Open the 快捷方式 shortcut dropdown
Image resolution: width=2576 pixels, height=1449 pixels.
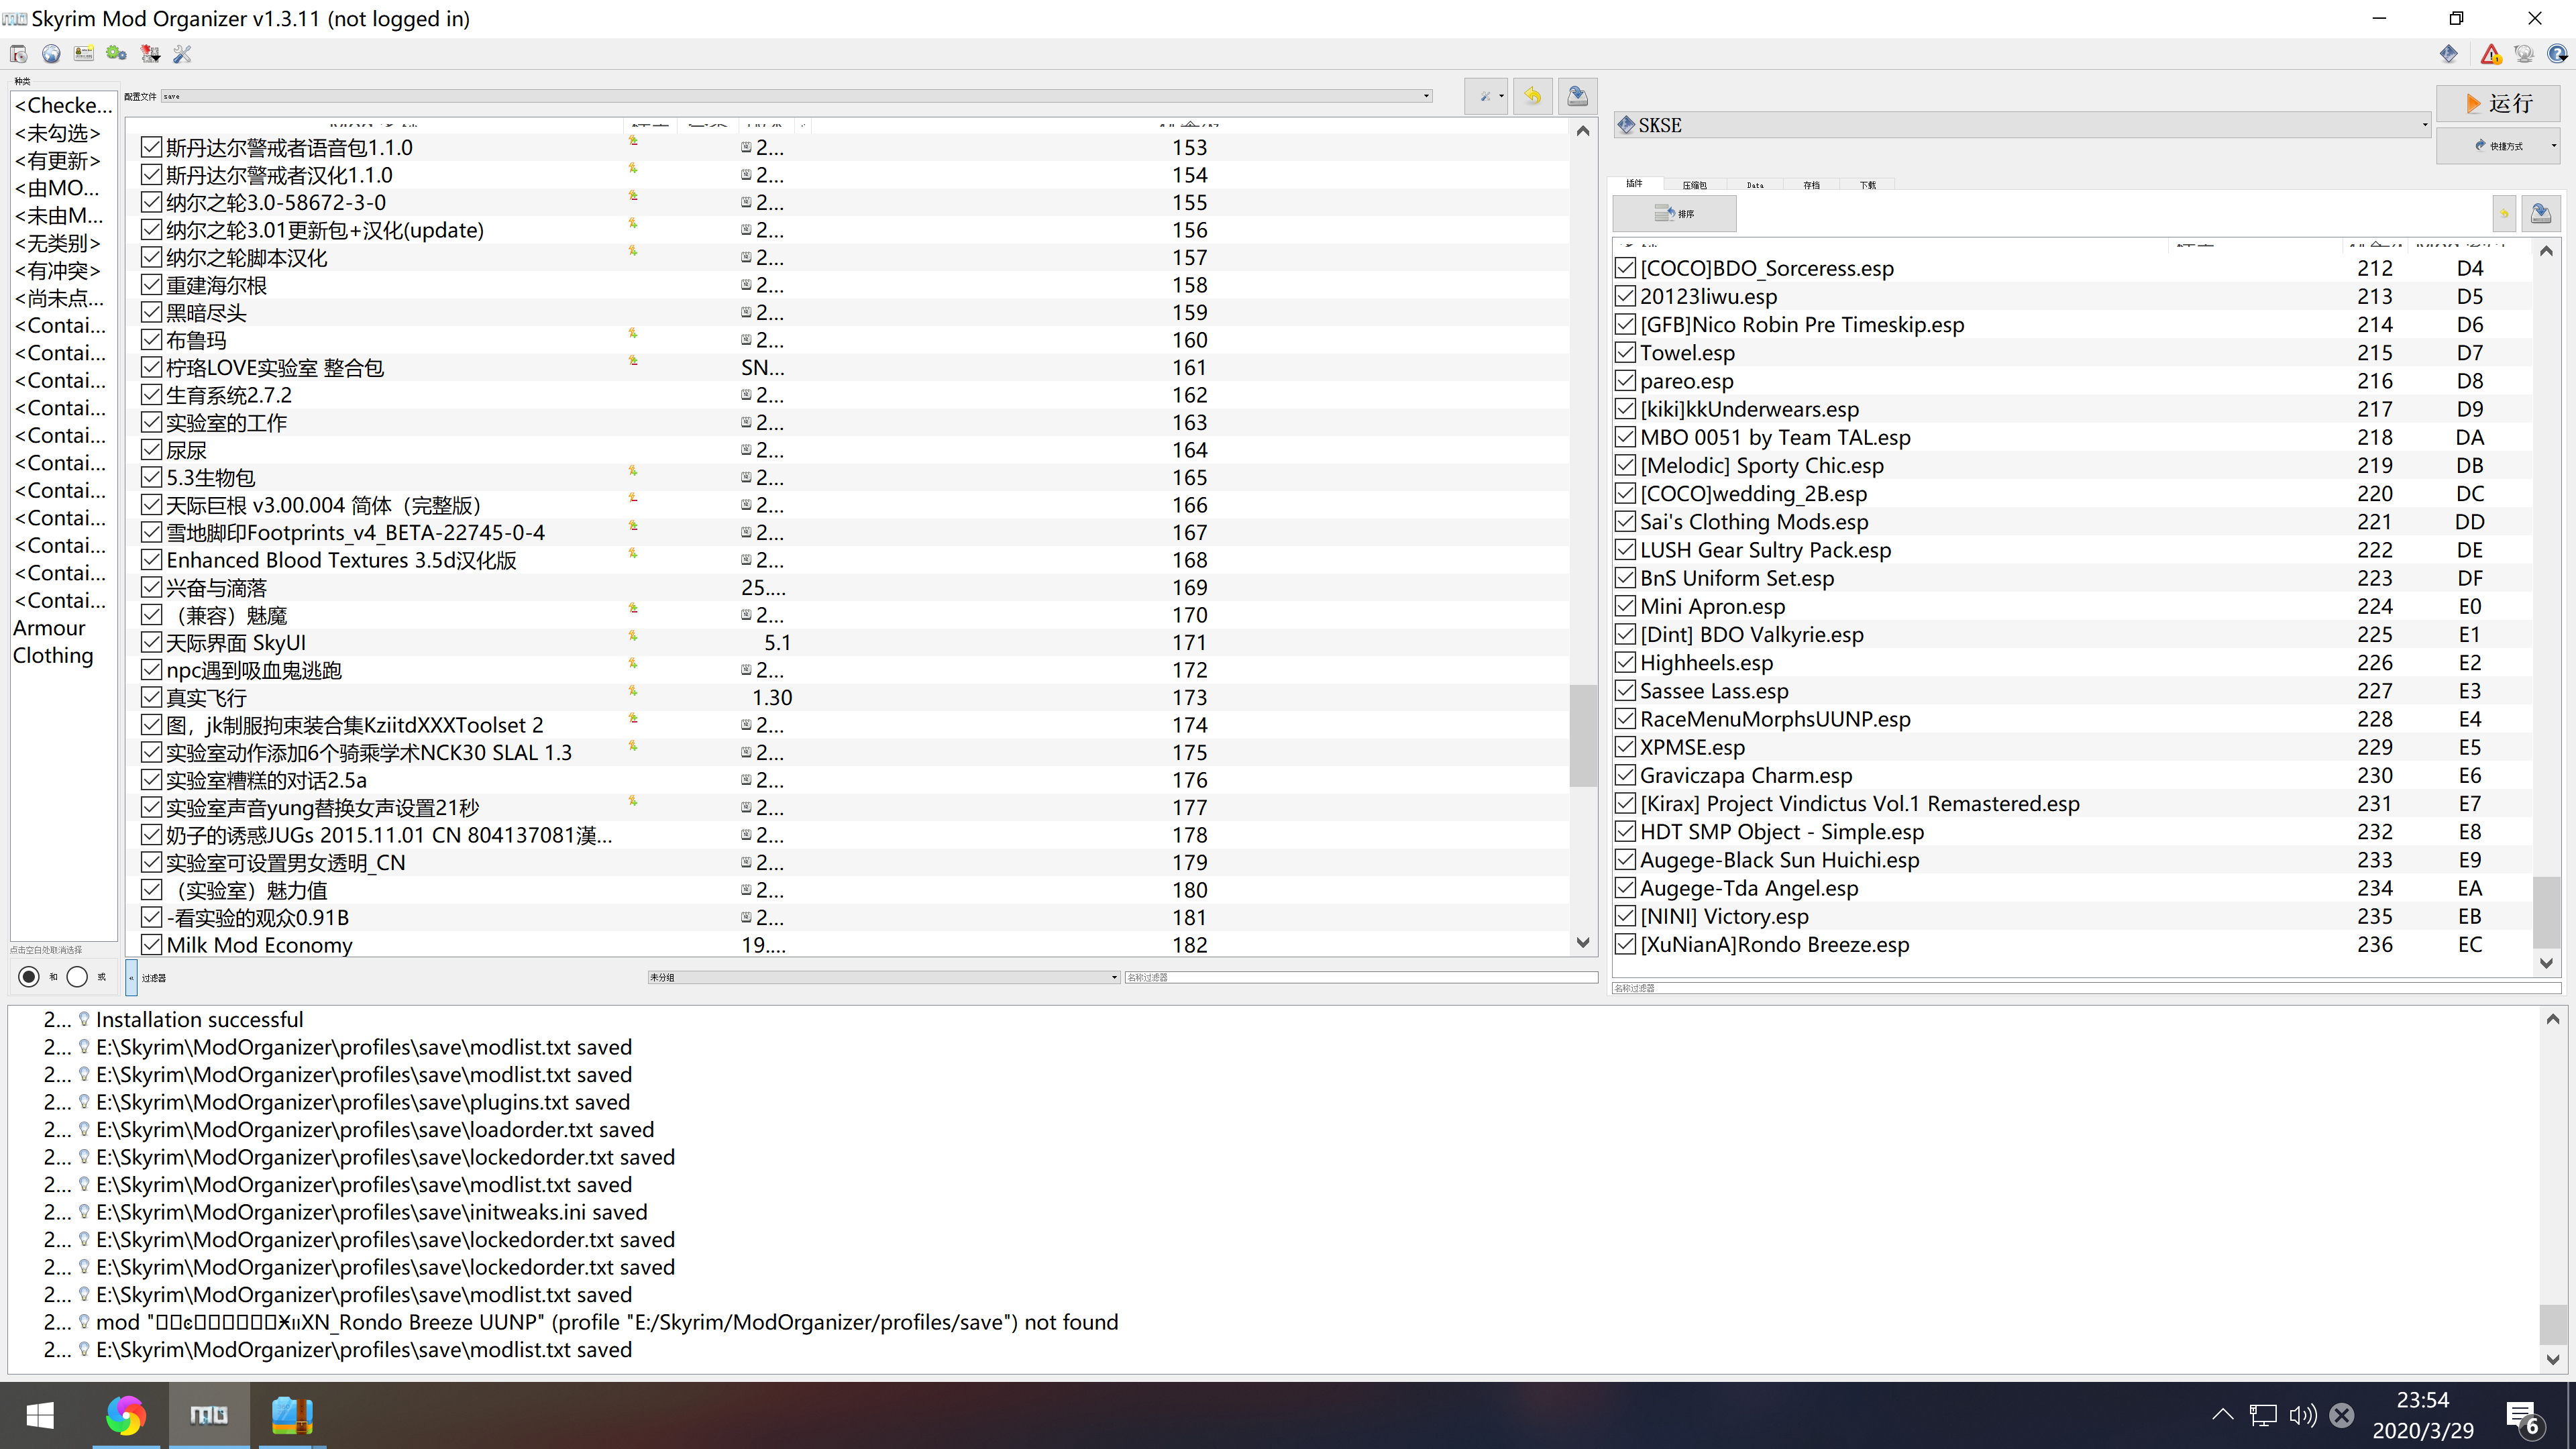(x=2499, y=146)
